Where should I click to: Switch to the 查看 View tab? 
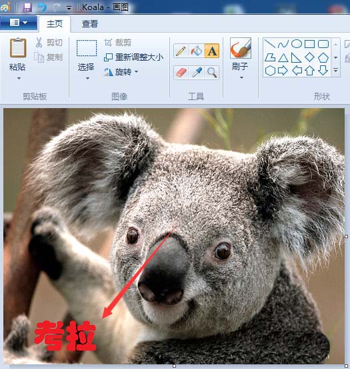(90, 24)
